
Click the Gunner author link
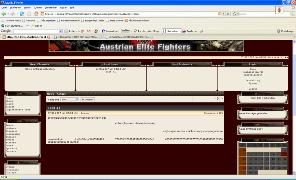coord(85,113)
